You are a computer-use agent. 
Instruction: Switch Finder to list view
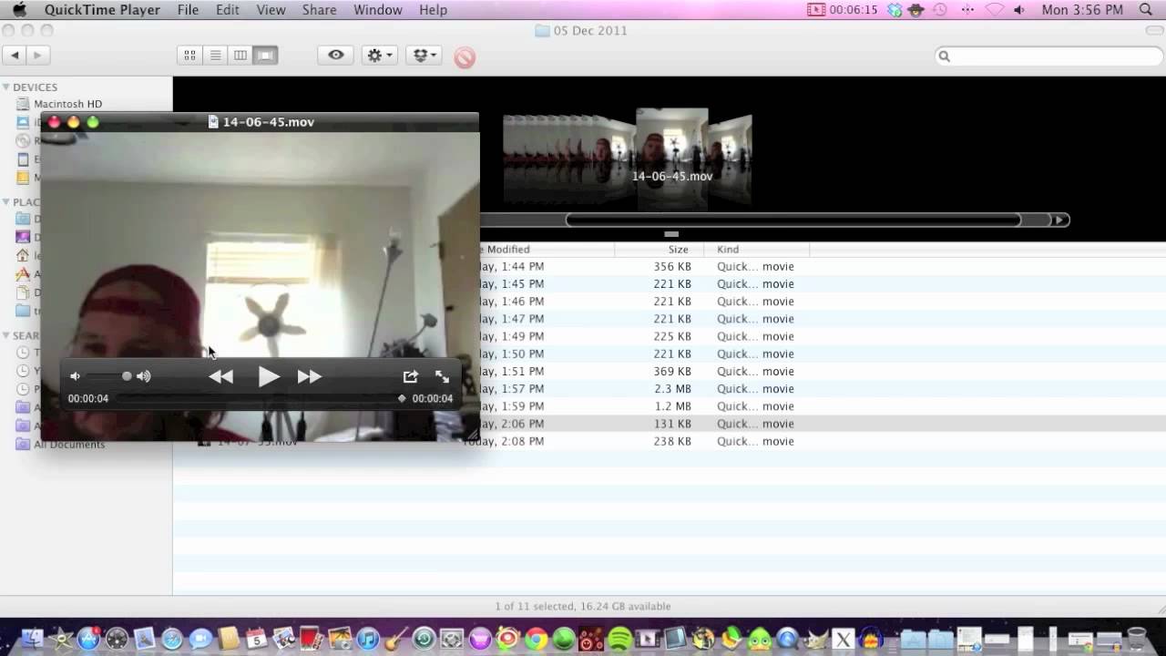[215, 56]
